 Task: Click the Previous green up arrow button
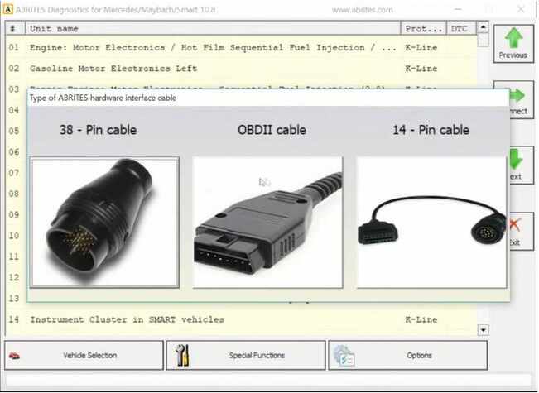(513, 44)
